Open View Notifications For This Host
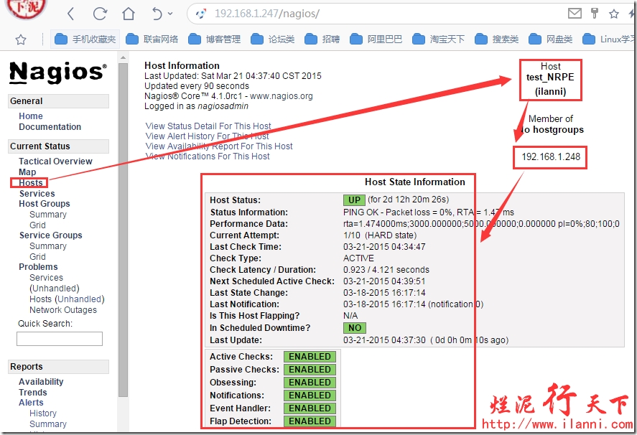 (x=208, y=156)
